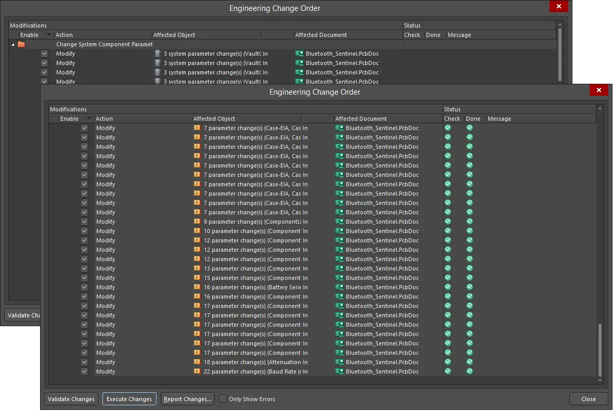Click Validate Changes in the front dialog
The height and width of the screenshot is (411, 613).
pos(71,399)
